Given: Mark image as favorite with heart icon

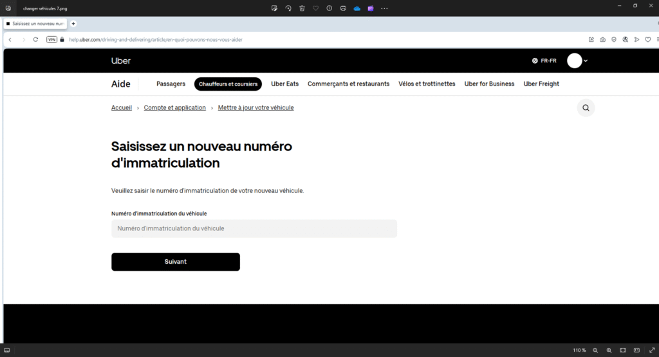Looking at the screenshot, I should 315,8.
